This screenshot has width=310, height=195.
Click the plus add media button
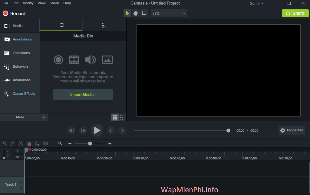coord(44,117)
